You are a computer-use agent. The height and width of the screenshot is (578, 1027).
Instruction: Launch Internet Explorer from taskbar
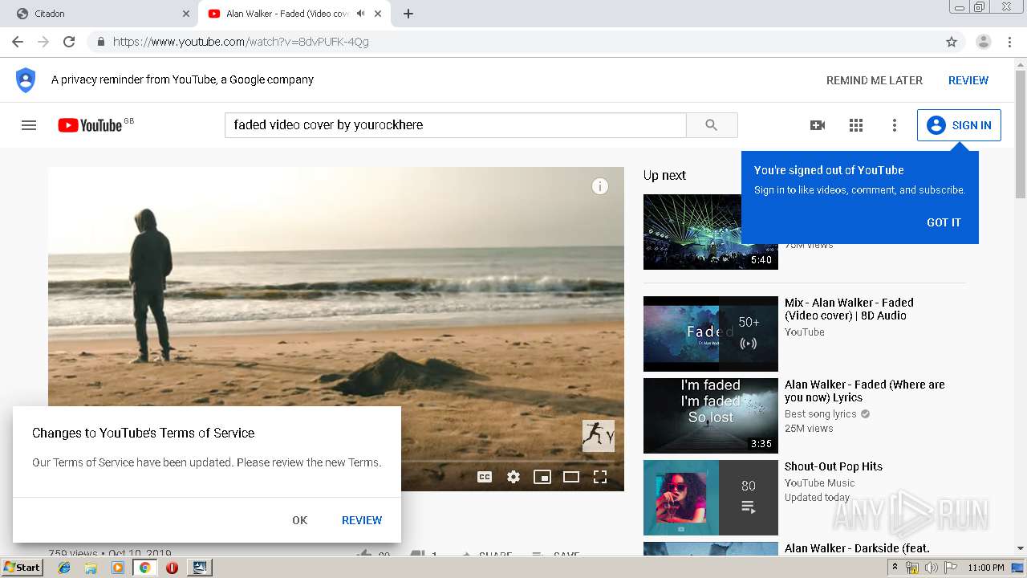point(64,568)
